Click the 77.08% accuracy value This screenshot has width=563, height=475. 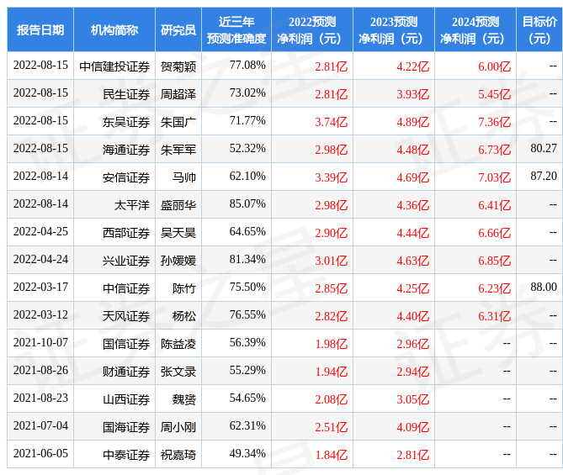pos(247,66)
